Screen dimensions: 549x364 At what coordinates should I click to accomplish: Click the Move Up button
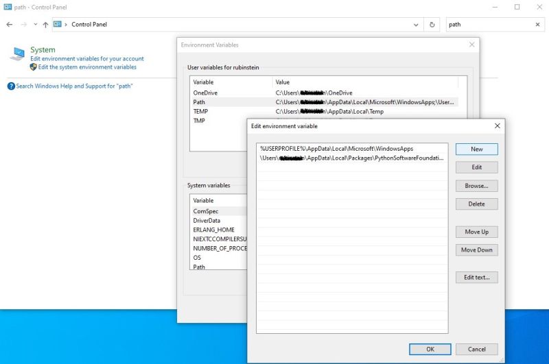point(476,232)
